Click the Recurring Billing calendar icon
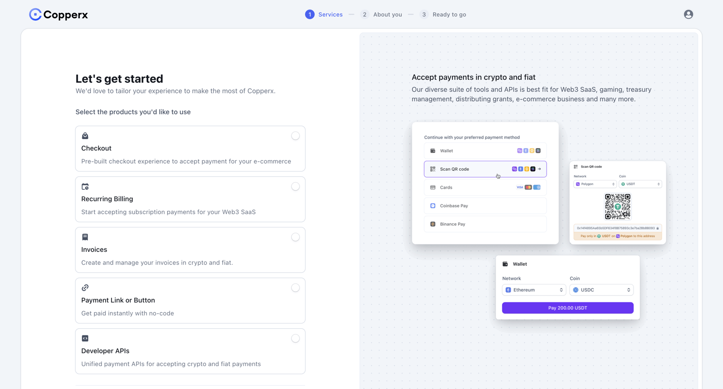 pos(85,186)
